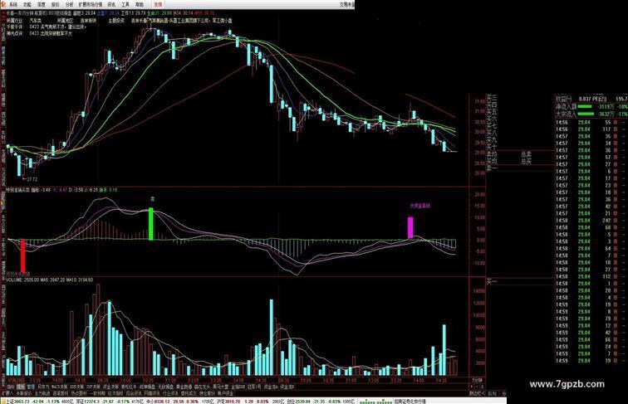Open the 扩展市场行情 menu
The image size is (628, 404).
tap(90, 4)
